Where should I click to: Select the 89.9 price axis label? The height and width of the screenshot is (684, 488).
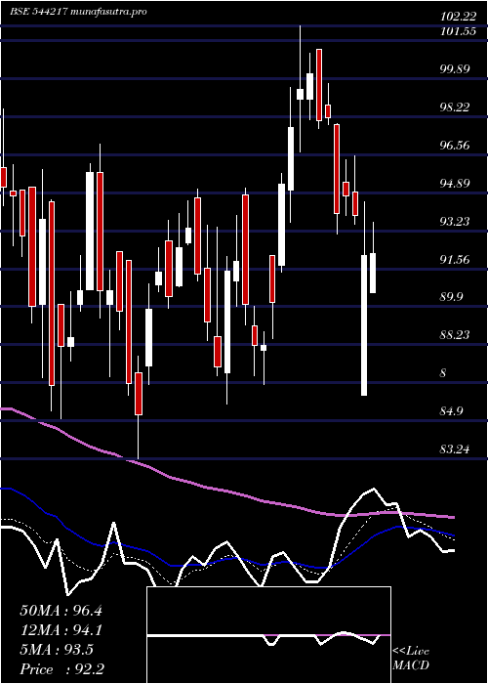453,297
